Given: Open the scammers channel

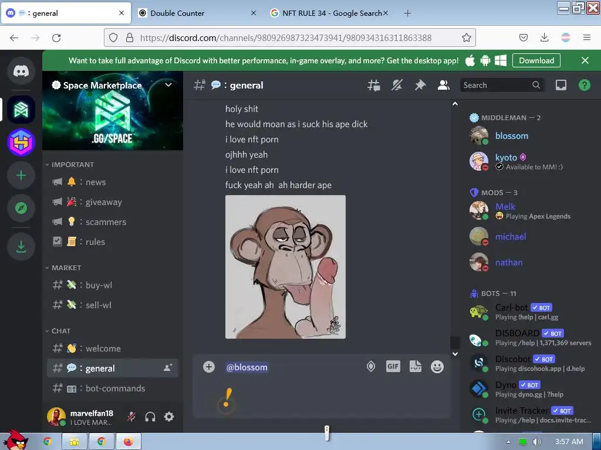Looking at the screenshot, I should pyautogui.click(x=113, y=222).
